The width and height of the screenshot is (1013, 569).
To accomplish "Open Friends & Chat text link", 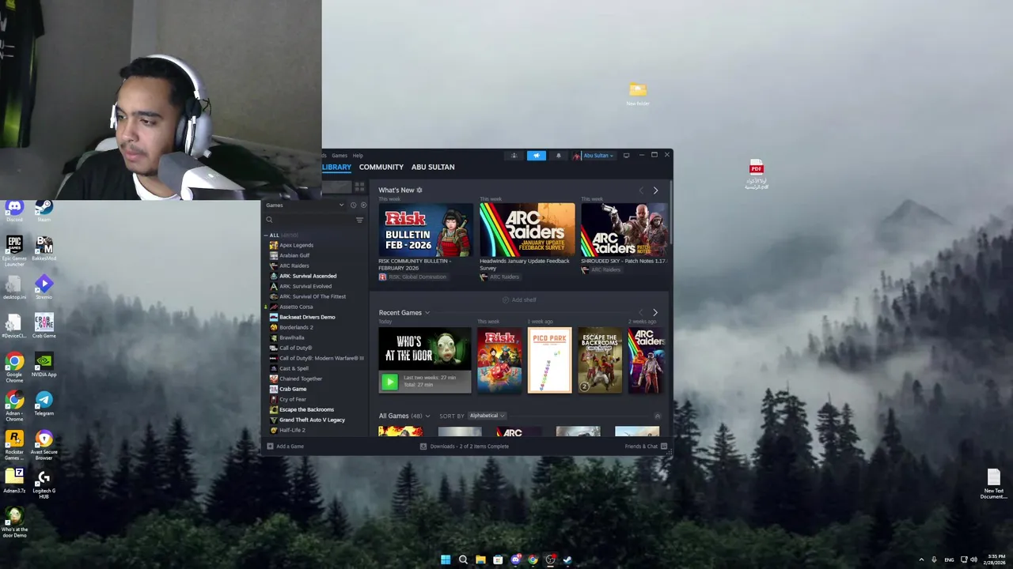I will [x=641, y=447].
